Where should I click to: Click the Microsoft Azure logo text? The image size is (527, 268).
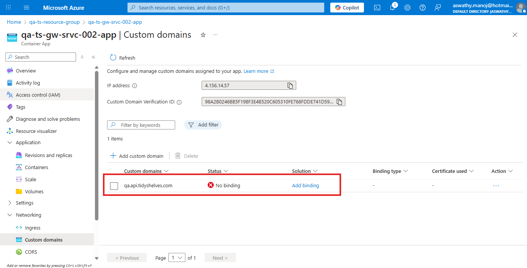[x=64, y=8]
